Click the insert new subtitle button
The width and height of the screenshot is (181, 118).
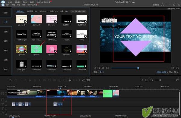78,11
